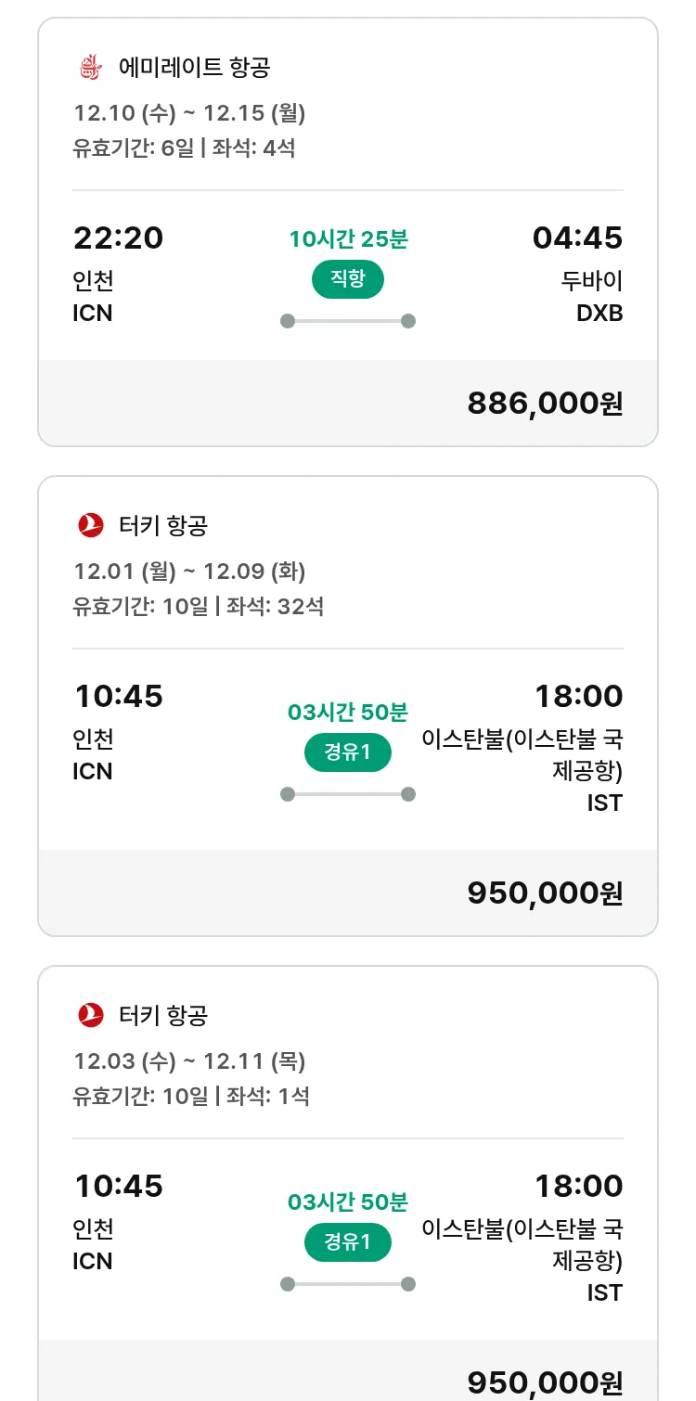Click the 04:45 Dubai arrival time
Image resolution: width=696 pixels, height=1401 pixels.
point(576,238)
